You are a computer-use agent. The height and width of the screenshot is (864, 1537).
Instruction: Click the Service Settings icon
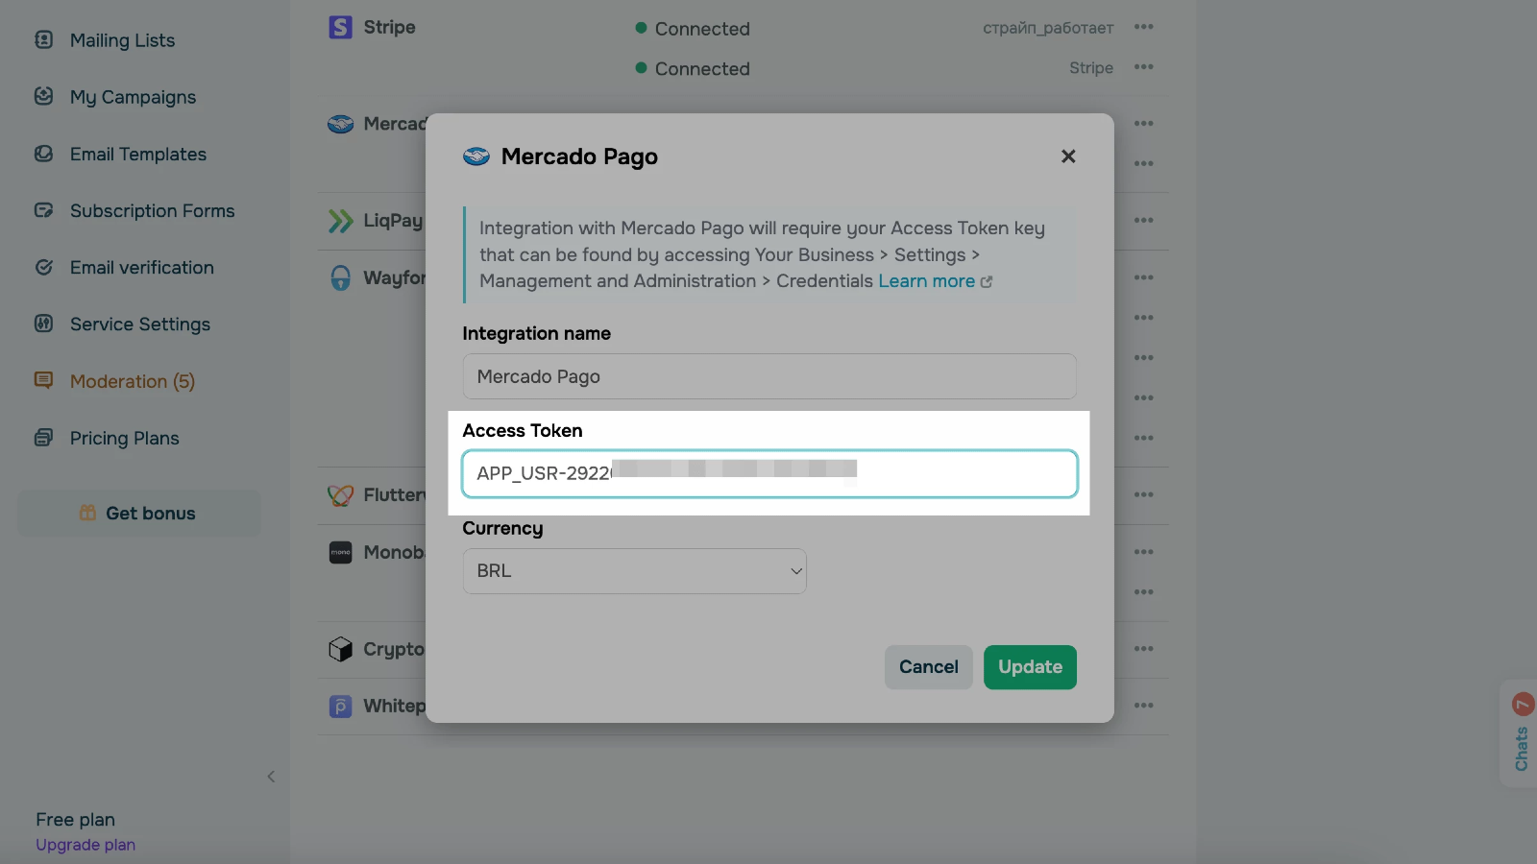(44, 324)
